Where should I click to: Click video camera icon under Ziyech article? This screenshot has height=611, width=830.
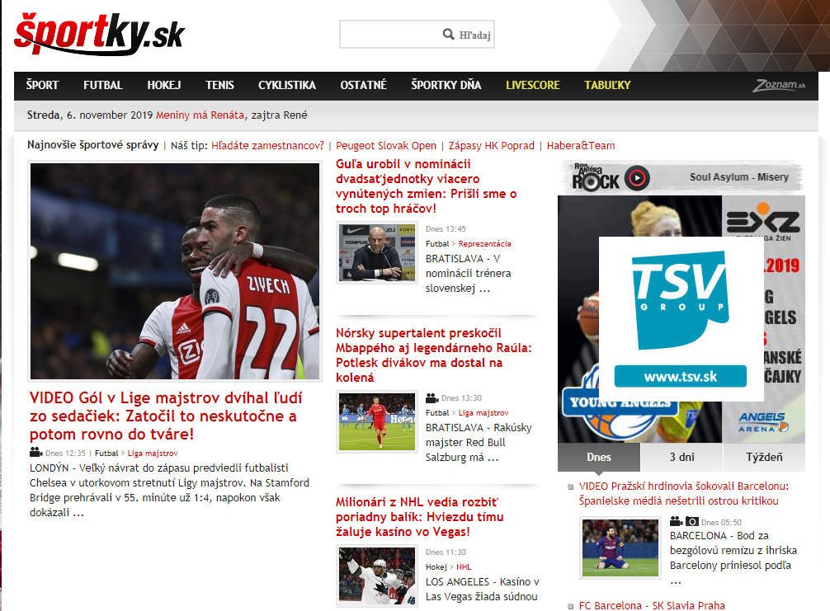pyautogui.click(x=35, y=452)
